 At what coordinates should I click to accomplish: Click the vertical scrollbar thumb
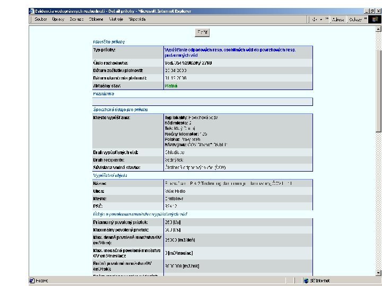378,91
